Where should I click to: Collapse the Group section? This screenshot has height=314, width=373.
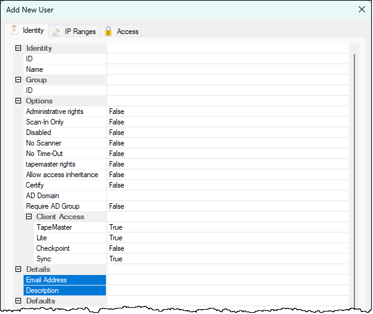[18, 80]
